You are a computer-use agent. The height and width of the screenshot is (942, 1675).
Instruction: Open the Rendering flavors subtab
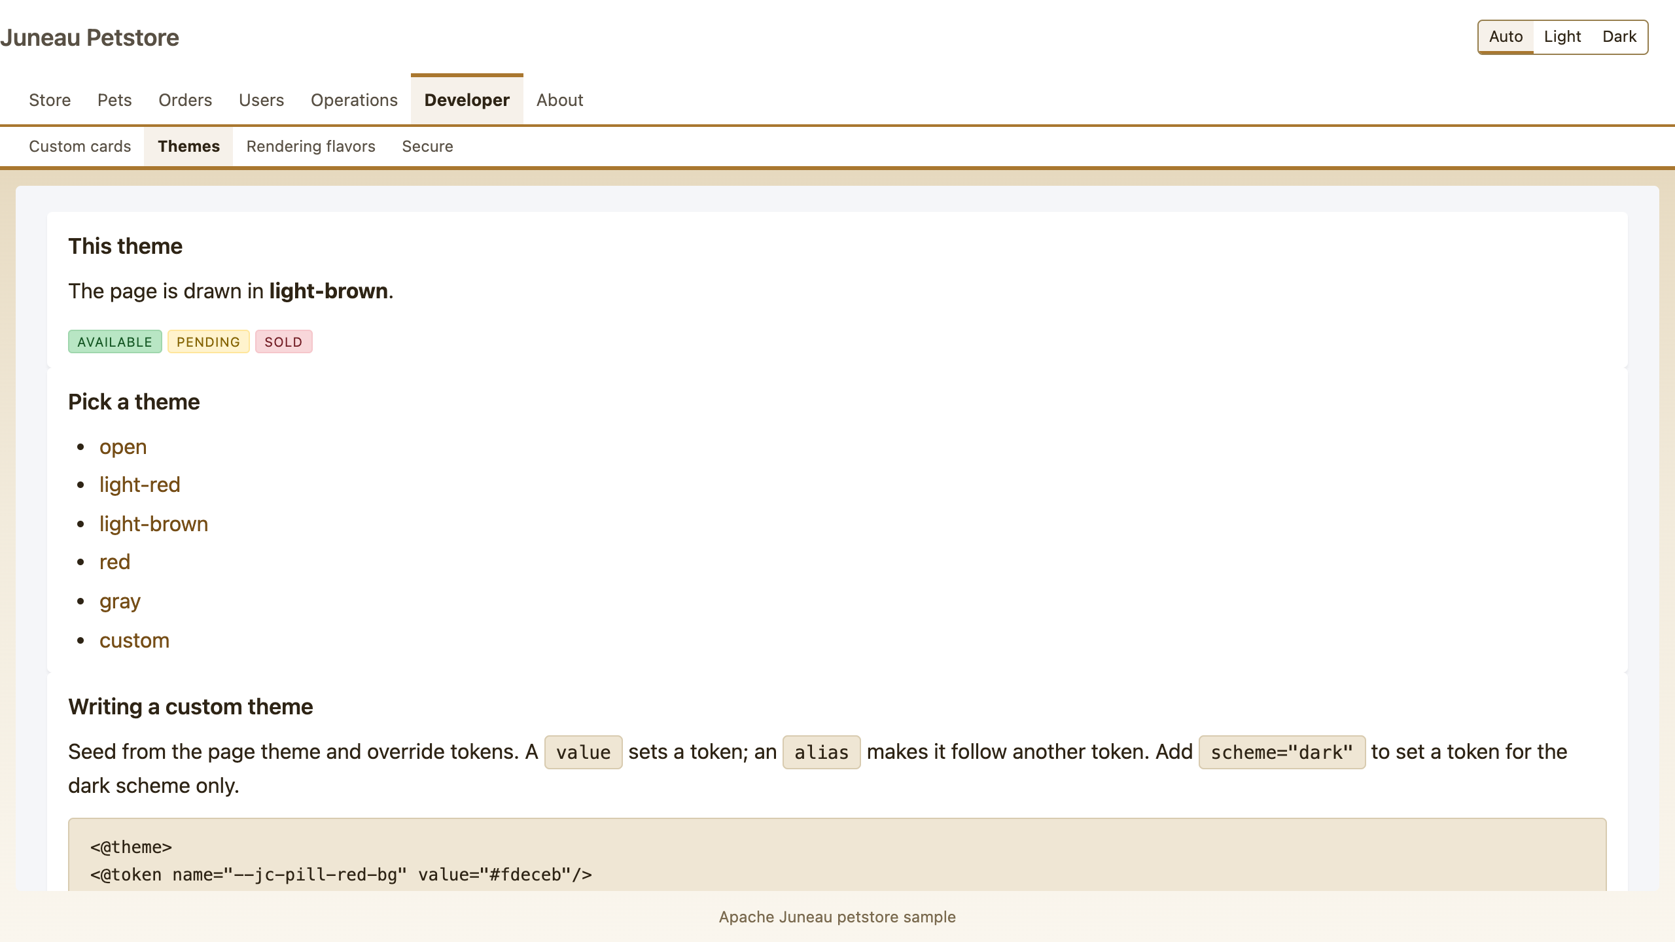[x=311, y=147]
